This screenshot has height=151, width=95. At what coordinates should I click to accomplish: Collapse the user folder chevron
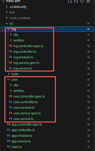pos(9,79)
